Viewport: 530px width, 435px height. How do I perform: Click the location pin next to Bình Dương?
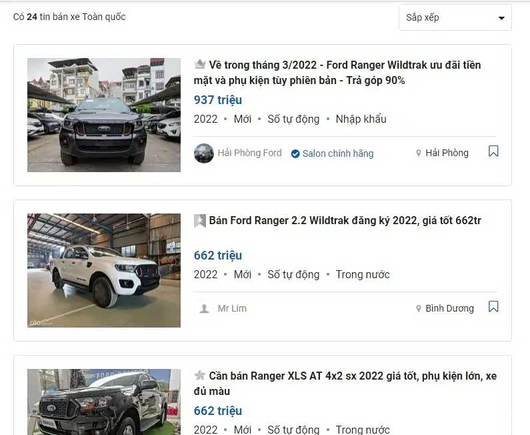[419, 308]
